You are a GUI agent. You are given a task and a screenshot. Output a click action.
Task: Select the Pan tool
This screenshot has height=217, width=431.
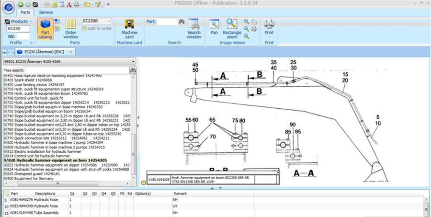coord(214,27)
